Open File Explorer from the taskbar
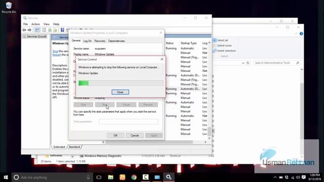Screen dimensions: 324x182 (x=110, y=177)
